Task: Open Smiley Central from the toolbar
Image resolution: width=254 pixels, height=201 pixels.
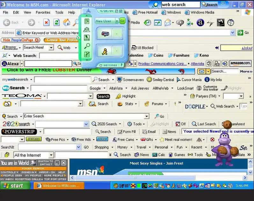Action: (x=160, y=80)
